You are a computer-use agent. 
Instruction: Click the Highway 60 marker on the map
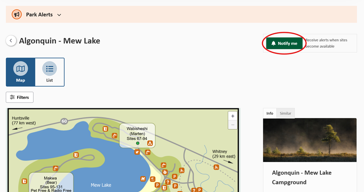[64, 121]
